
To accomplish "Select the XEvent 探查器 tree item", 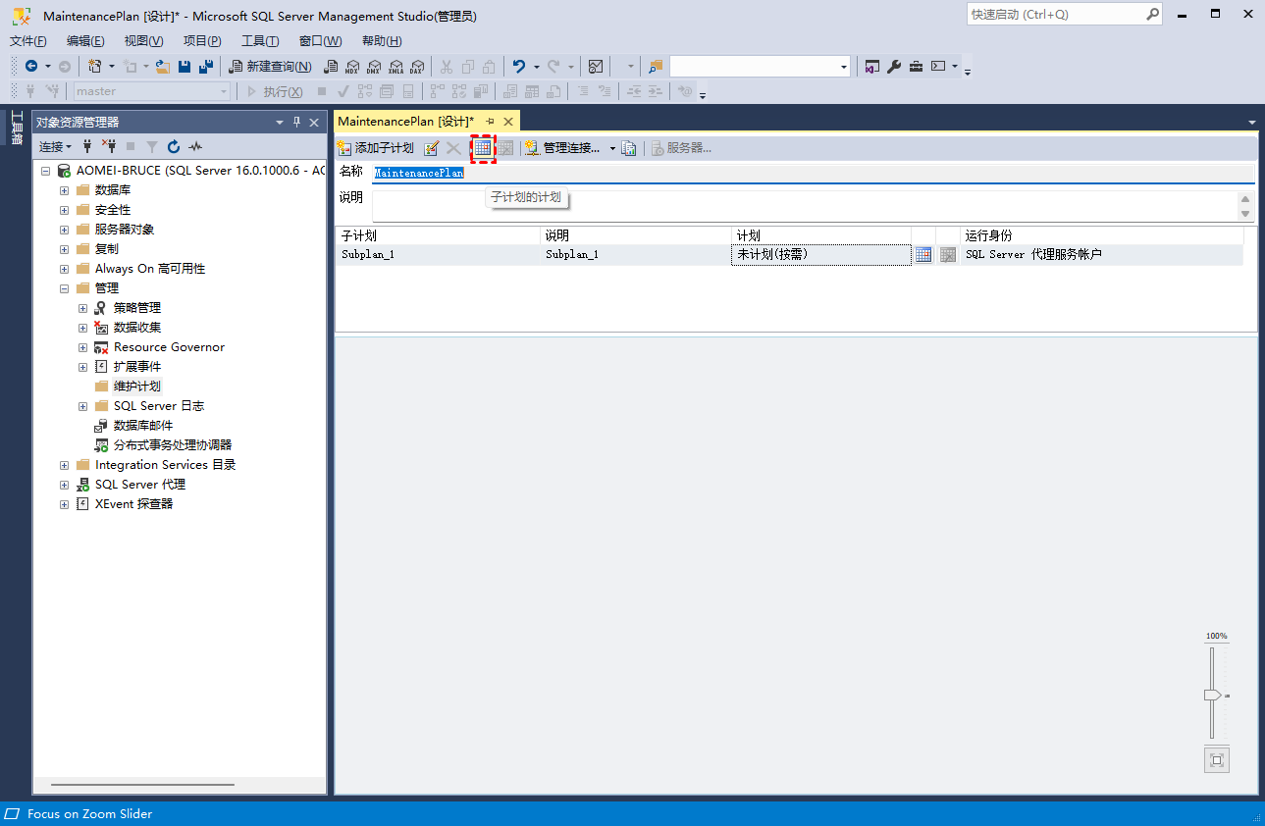I will click(133, 504).
